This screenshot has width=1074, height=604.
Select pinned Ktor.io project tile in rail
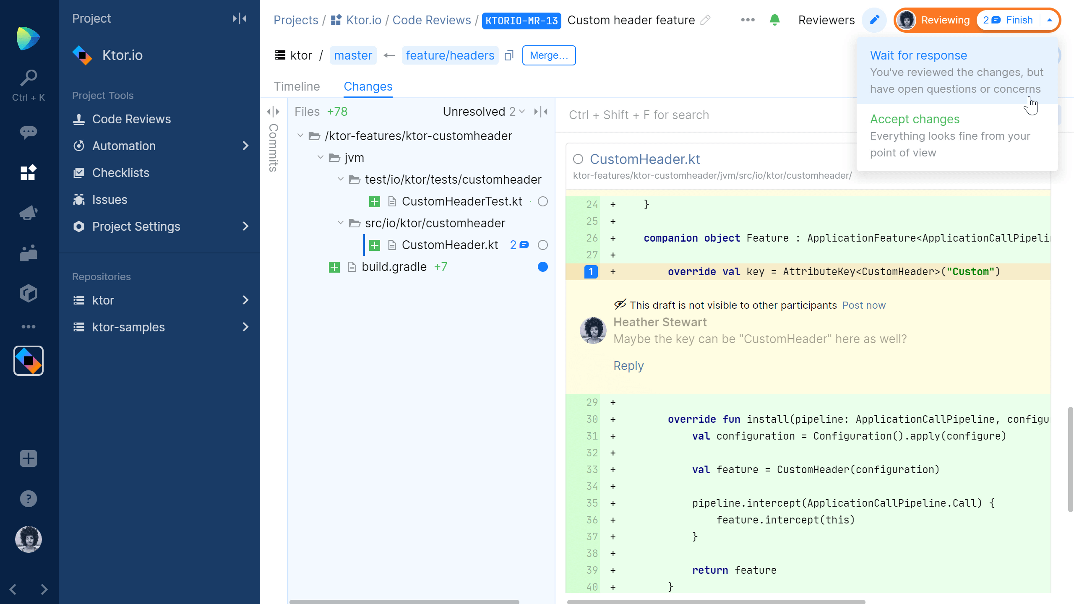(28, 361)
